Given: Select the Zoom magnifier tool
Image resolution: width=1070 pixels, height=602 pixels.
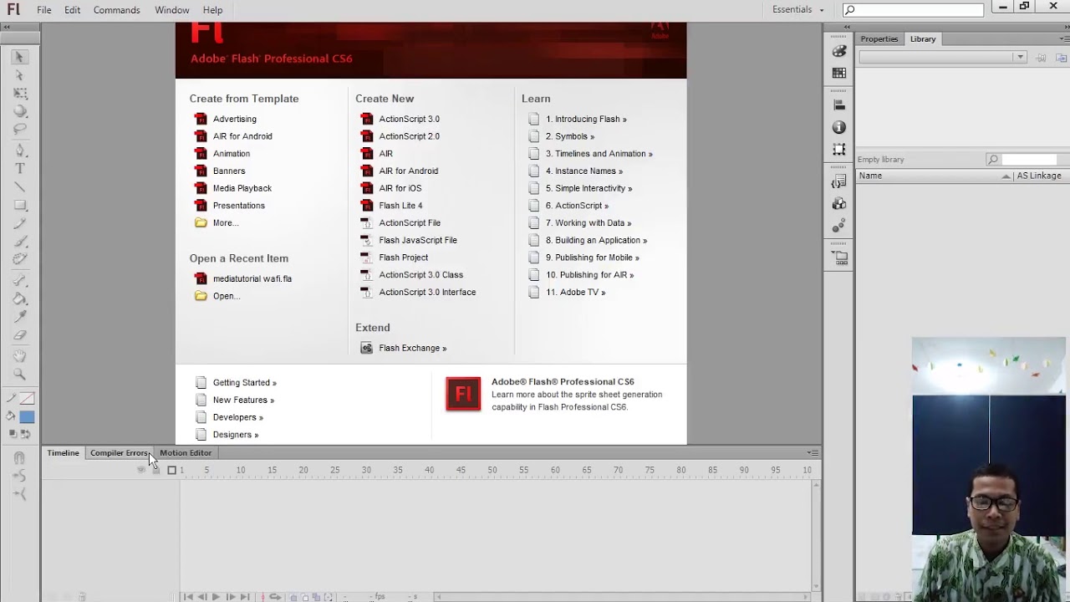Looking at the screenshot, I should pyautogui.click(x=20, y=375).
